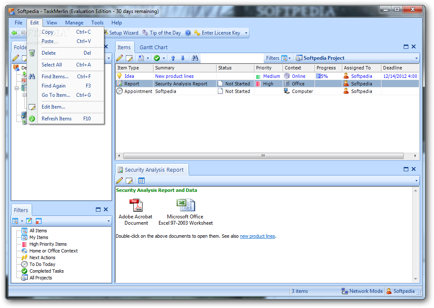This screenshot has width=434, height=308.
Task: Click the edit icon in the Security Analysis Report toolbar
Action: tap(129, 181)
